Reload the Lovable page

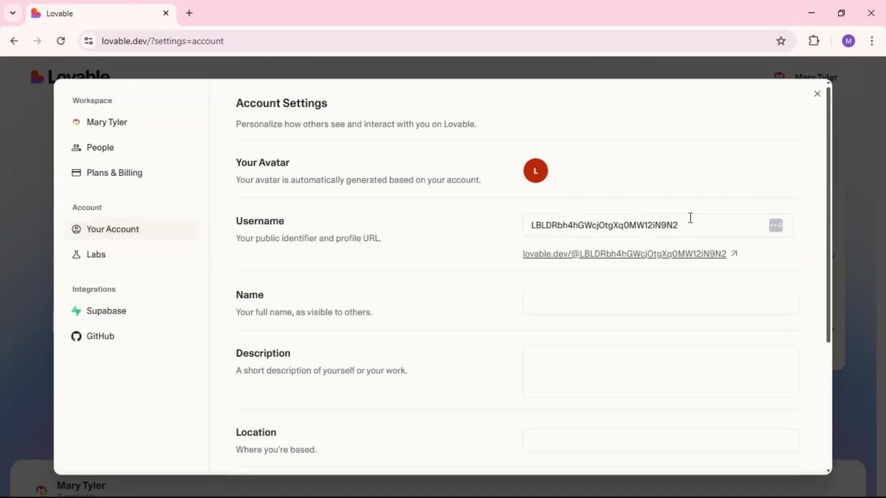click(60, 41)
